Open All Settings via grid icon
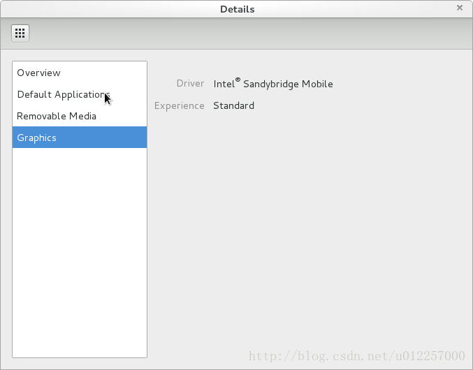The height and width of the screenshot is (370, 473). pyautogui.click(x=20, y=34)
